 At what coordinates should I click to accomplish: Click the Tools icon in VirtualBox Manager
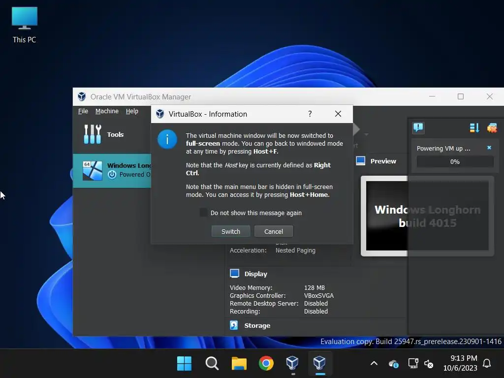point(93,134)
